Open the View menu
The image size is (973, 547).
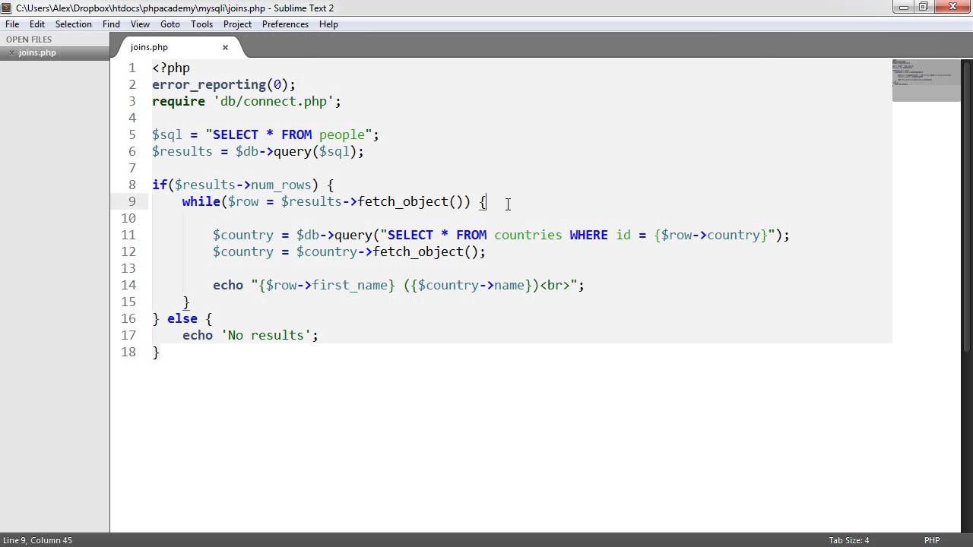pos(140,24)
